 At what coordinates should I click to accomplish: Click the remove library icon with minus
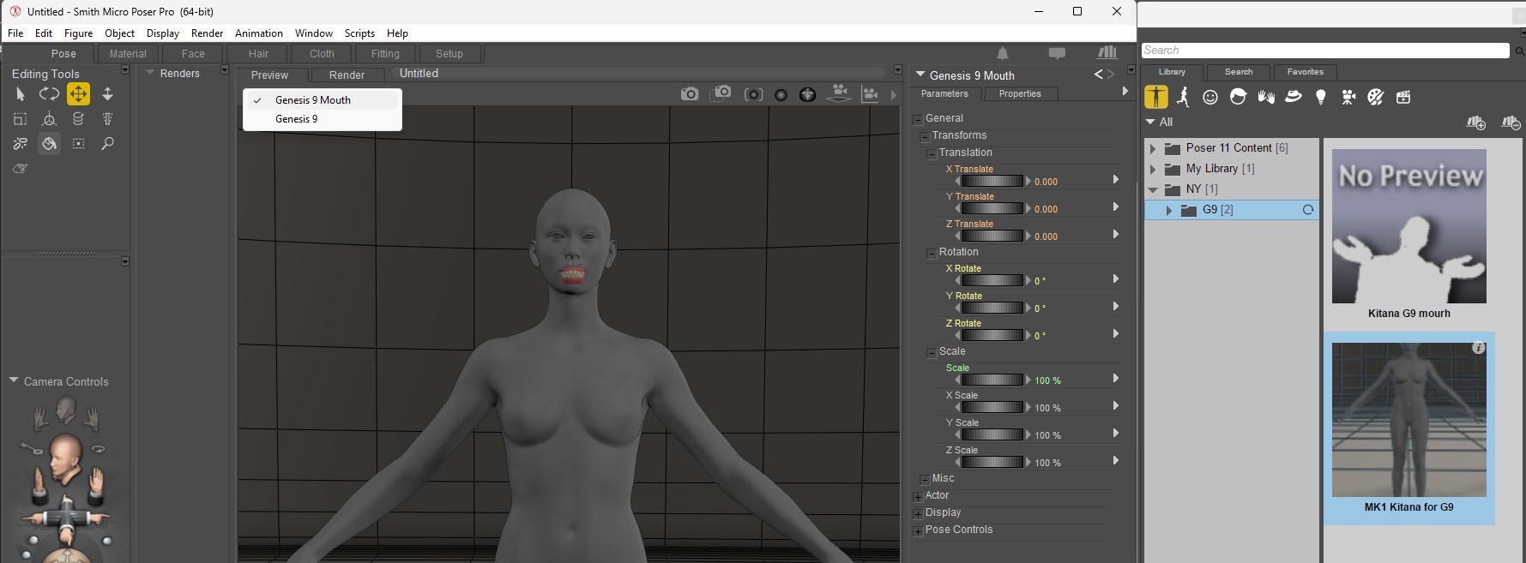(1511, 123)
